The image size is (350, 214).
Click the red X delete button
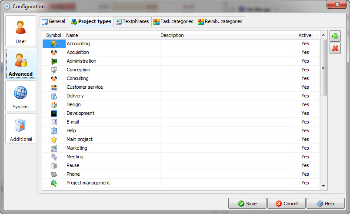point(335,48)
